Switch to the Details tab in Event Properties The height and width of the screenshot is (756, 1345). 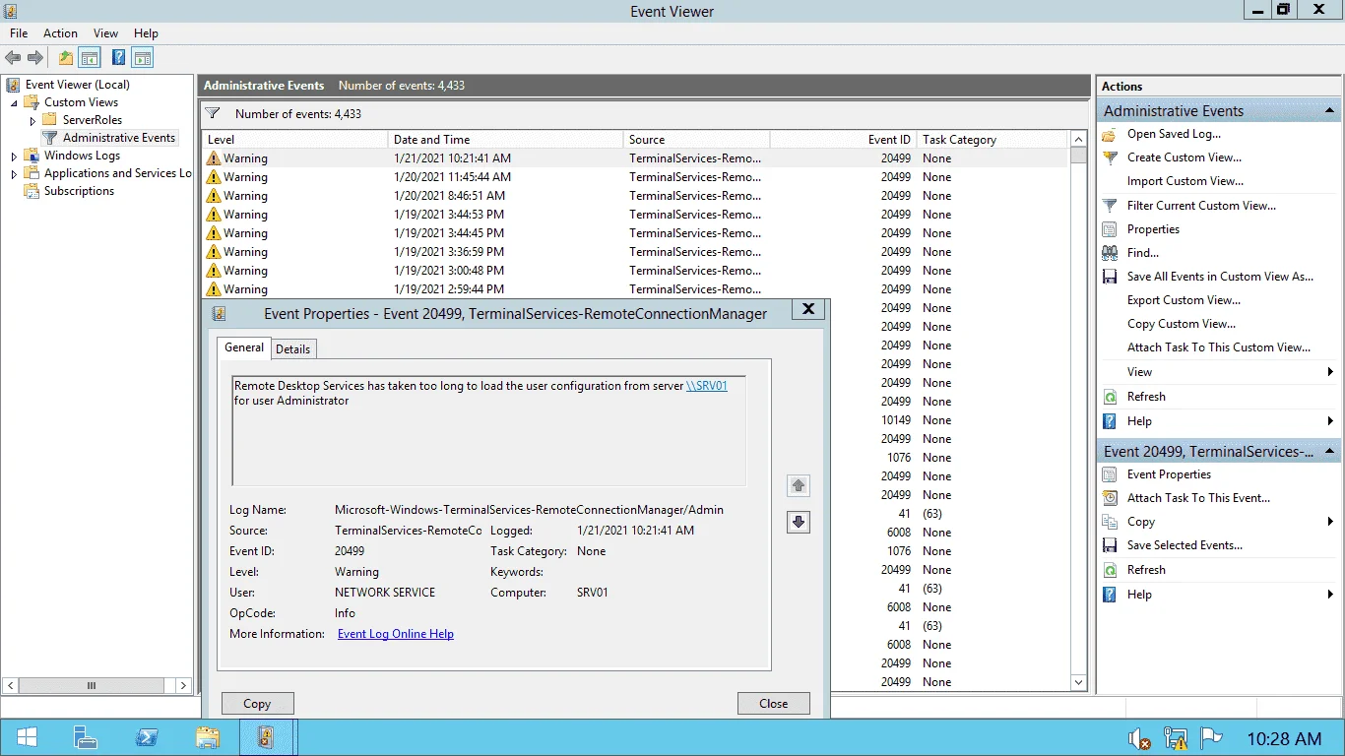(x=292, y=349)
